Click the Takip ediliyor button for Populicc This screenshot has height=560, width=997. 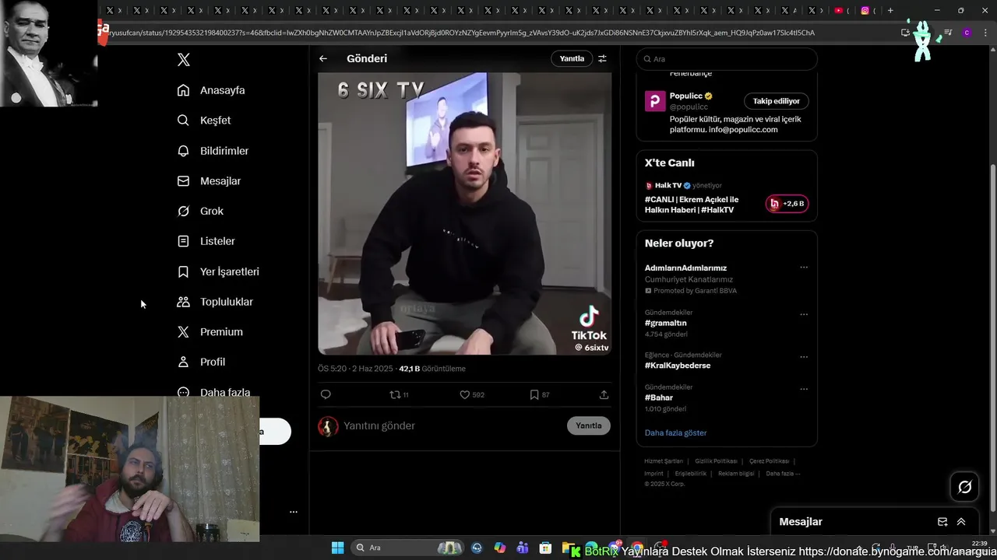point(777,101)
